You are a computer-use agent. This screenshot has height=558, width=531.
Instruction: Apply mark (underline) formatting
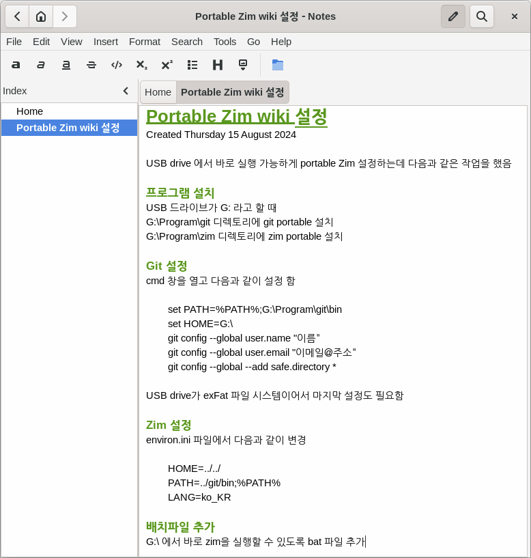pyautogui.click(x=66, y=65)
